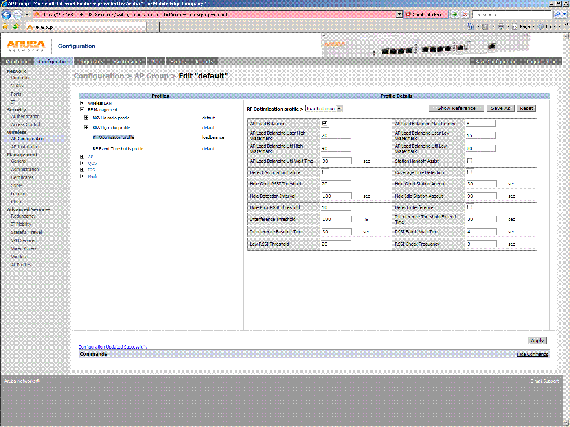Image resolution: width=570 pixels, height=427 pixels.
Task: Click the Aruba Networks logo
Action: (25, 46)
